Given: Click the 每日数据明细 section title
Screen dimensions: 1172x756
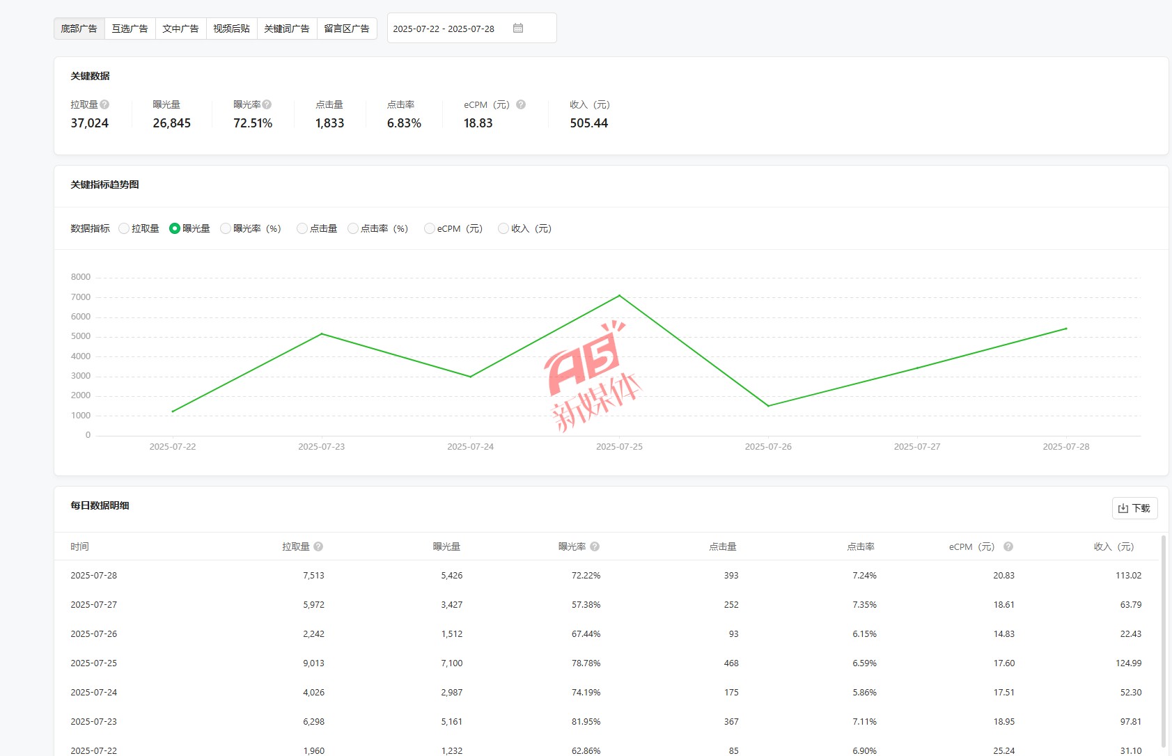Looking at the screenshot, I should 100,505.
